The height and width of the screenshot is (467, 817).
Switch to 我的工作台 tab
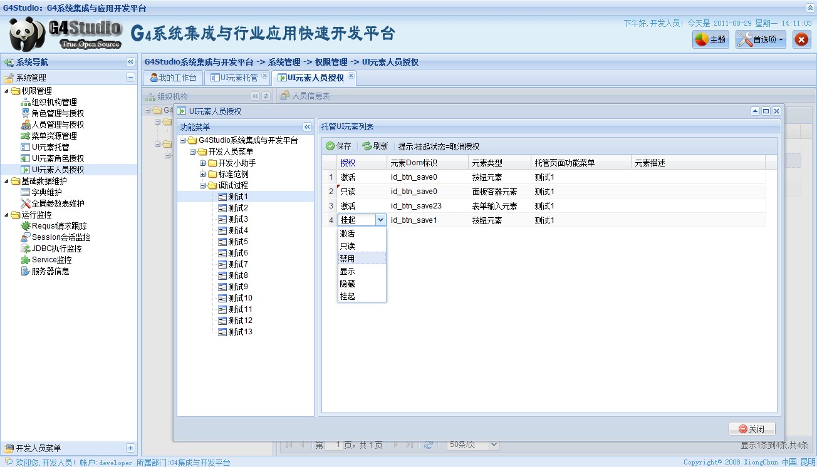click(x=173, y=78)
